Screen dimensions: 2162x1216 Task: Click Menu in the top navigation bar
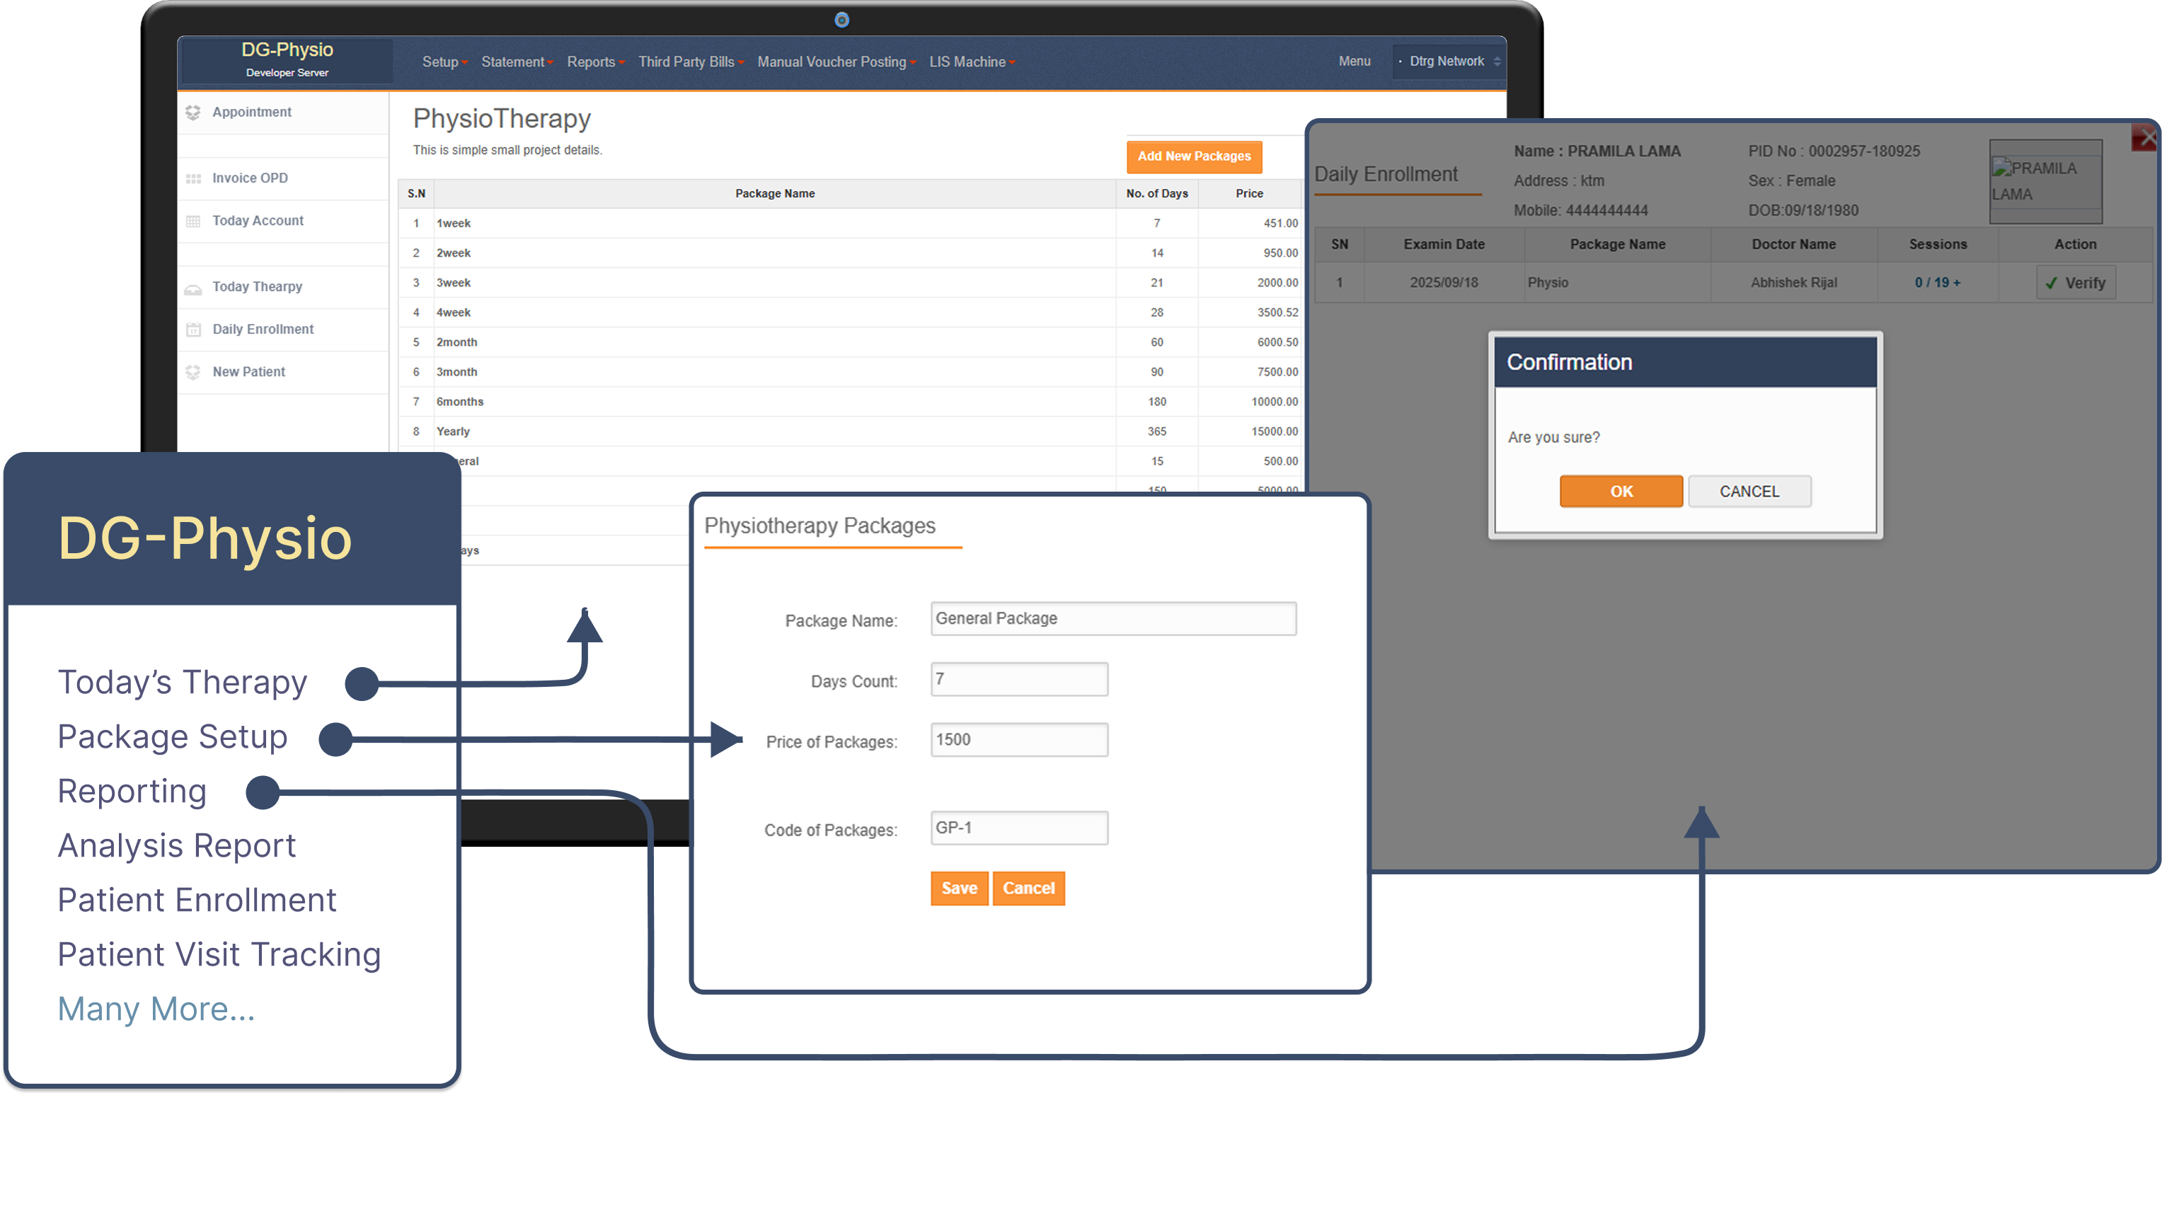[x=1354, y=62]
